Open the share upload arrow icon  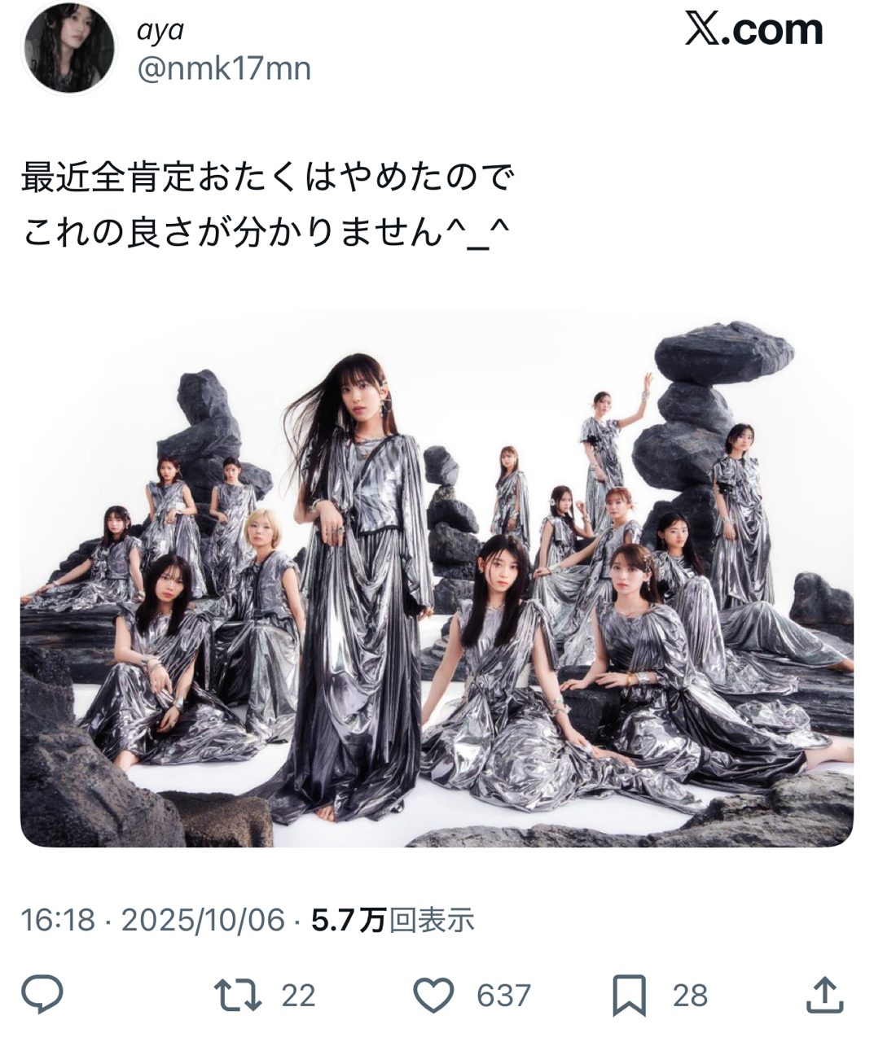click(x=823, y=995)
